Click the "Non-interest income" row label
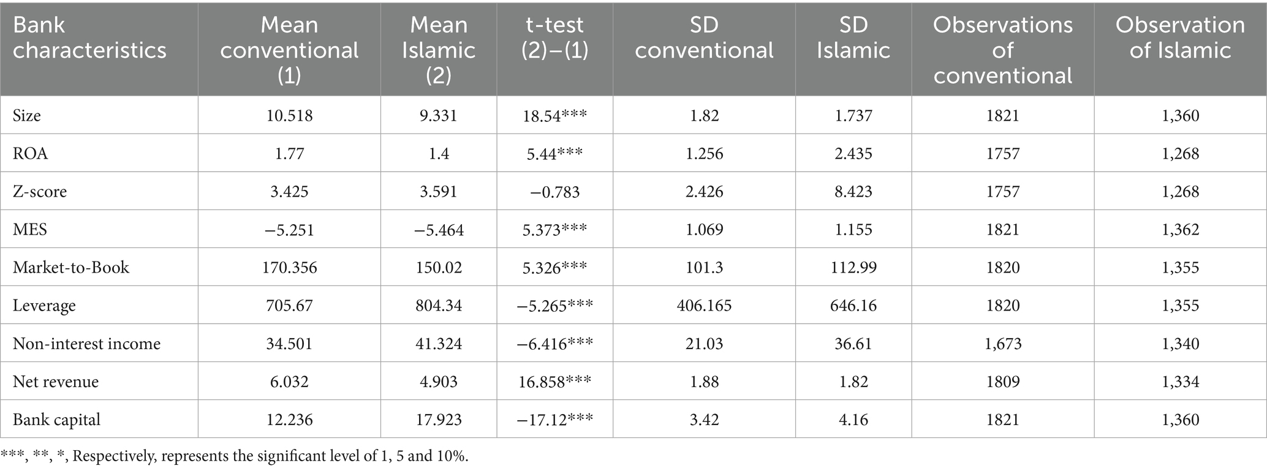1267x471 pixels. [x=86, y=344]
